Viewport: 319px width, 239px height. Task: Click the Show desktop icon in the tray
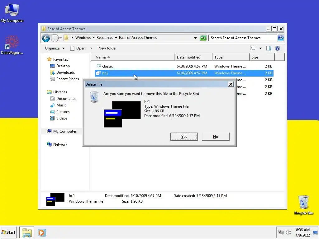316,232
